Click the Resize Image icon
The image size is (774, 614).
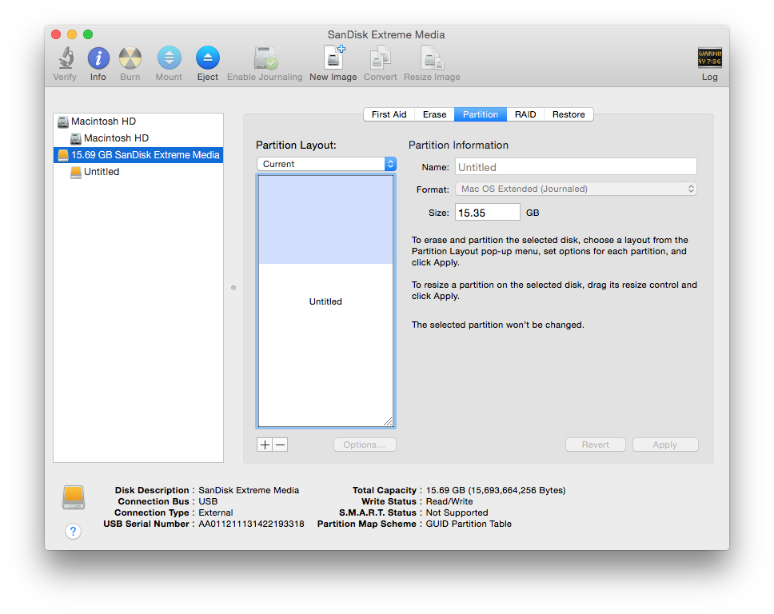coord(432,58)
